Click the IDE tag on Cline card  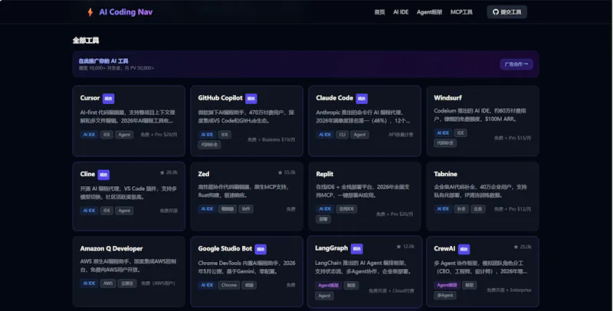coord(107,211)
